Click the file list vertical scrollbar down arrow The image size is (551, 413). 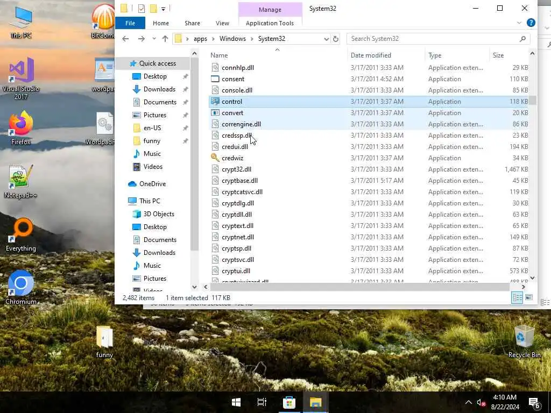[532, 278]
